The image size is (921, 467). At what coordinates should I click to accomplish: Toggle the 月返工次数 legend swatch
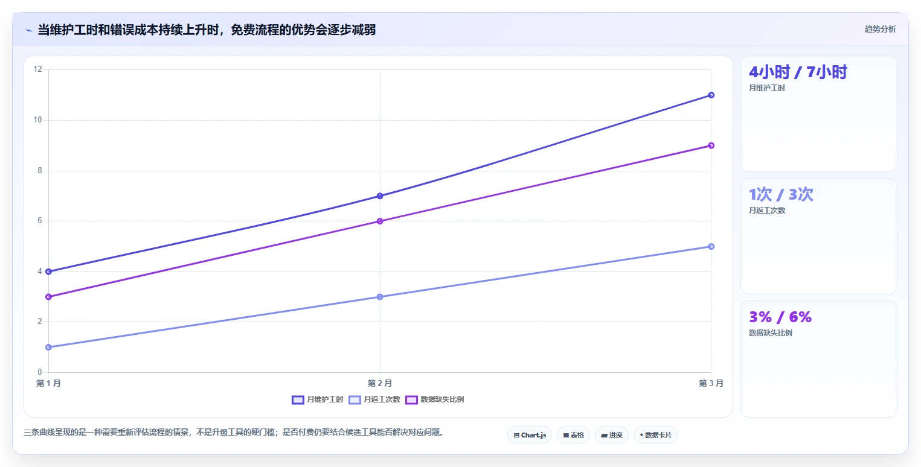[x=355, y=399]
